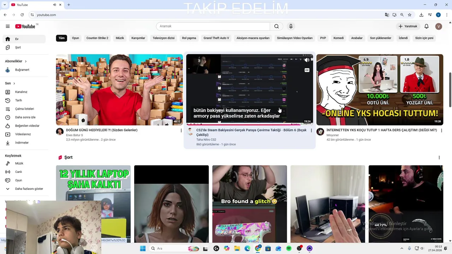The height and width of the screenshot is (254, 452).
Task: Open the sidebar Oyun explore item
Action: point(24,181)
